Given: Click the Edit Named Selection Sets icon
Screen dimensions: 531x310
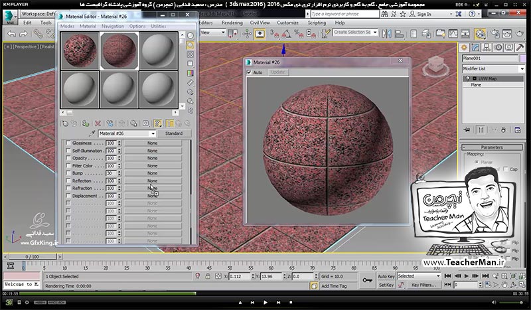Looking at the screenshot, I should (325, 34).
